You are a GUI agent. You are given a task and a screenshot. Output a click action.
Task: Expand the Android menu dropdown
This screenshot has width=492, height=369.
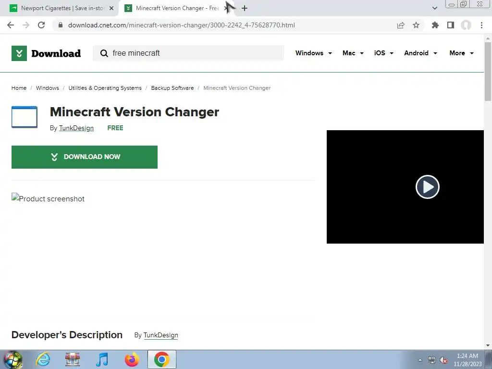pos(420,53)
